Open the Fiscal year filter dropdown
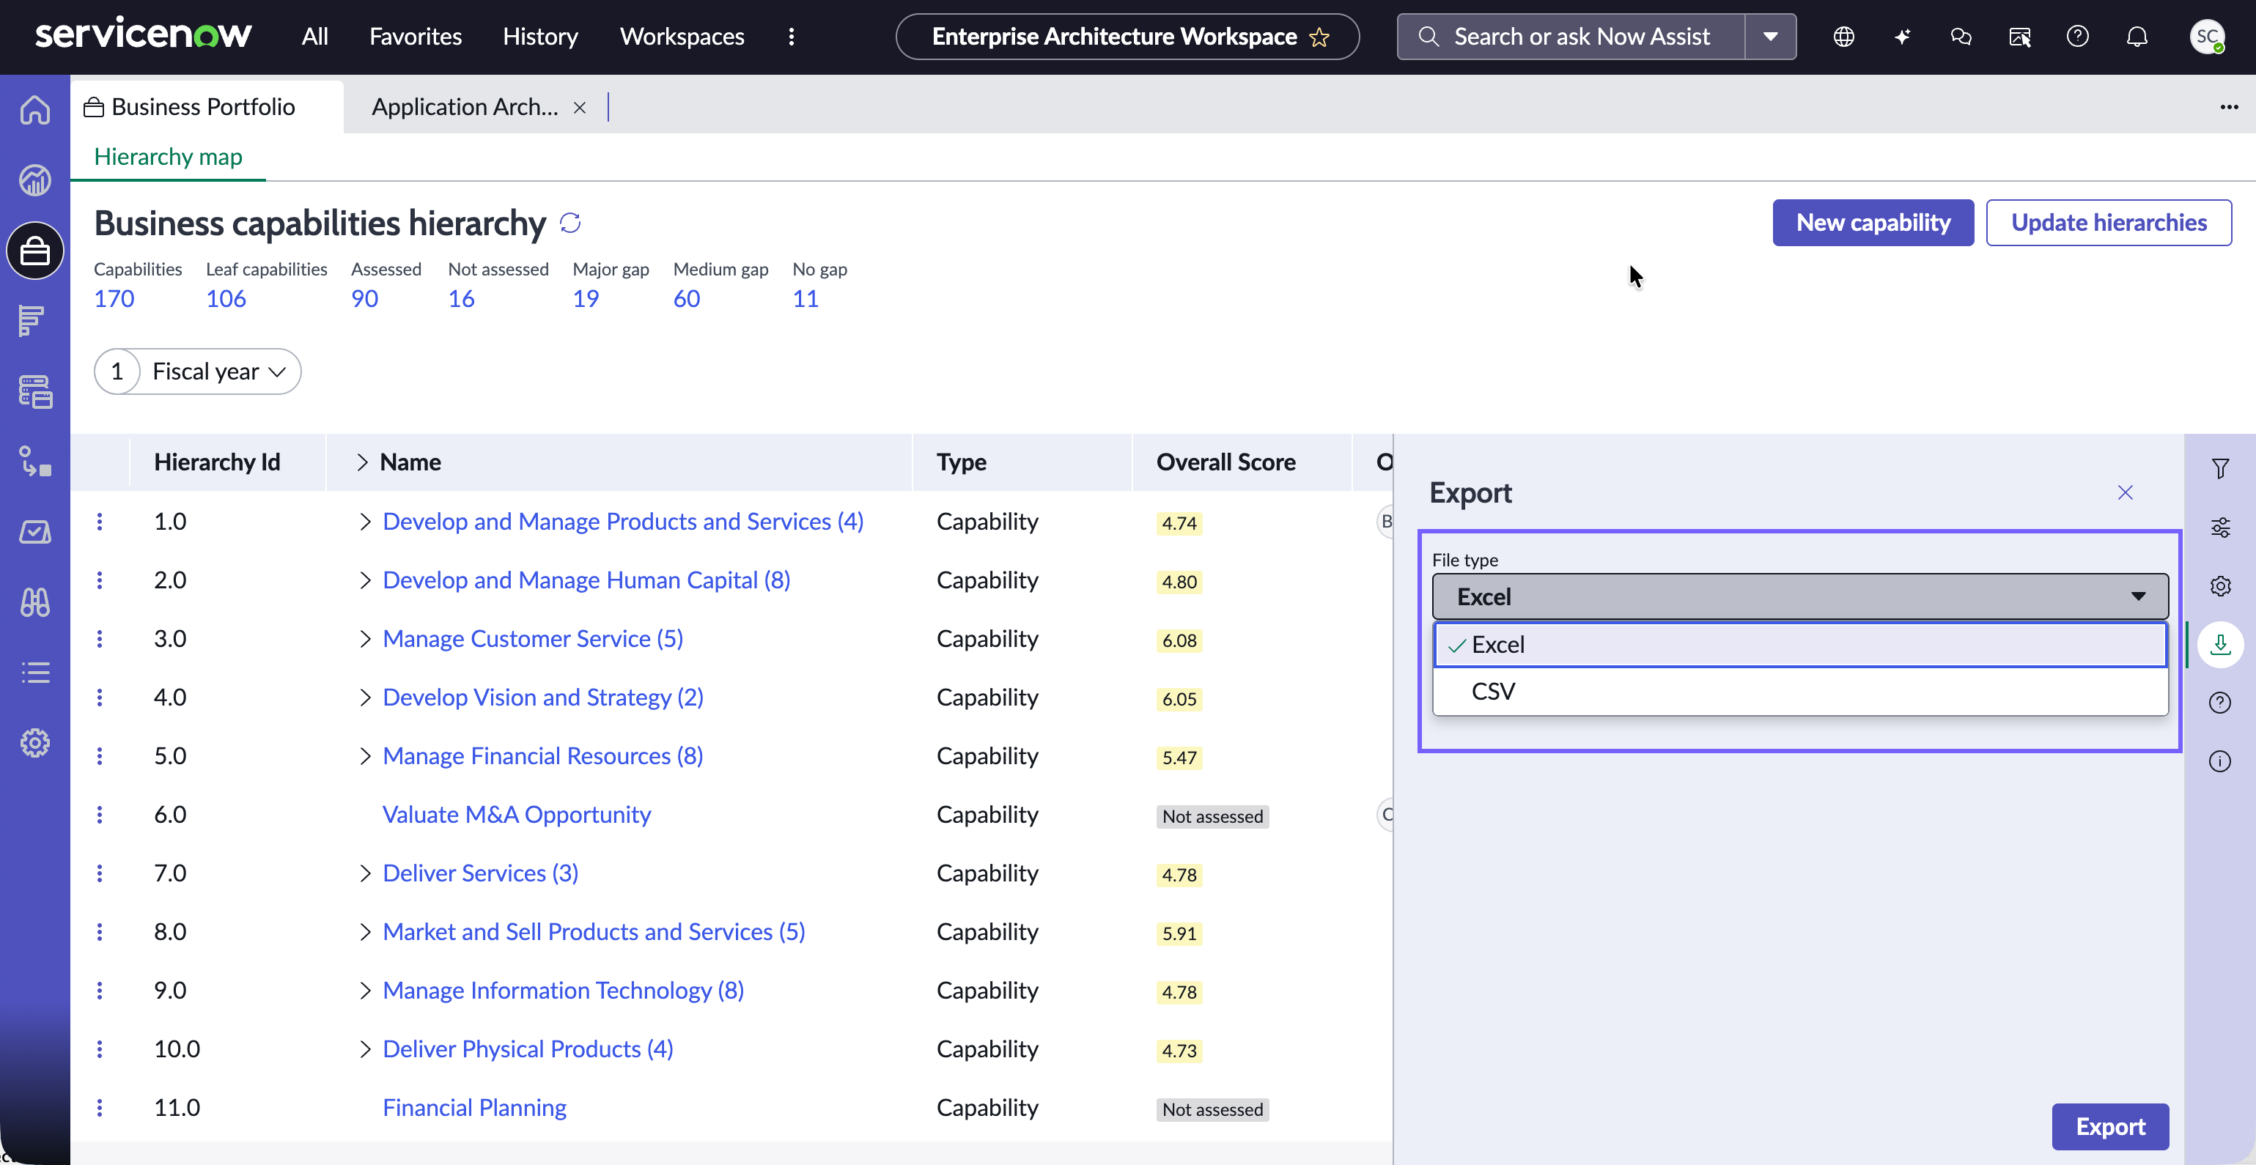This screenshot has height=1165, width=2256. tap(198, 372)
